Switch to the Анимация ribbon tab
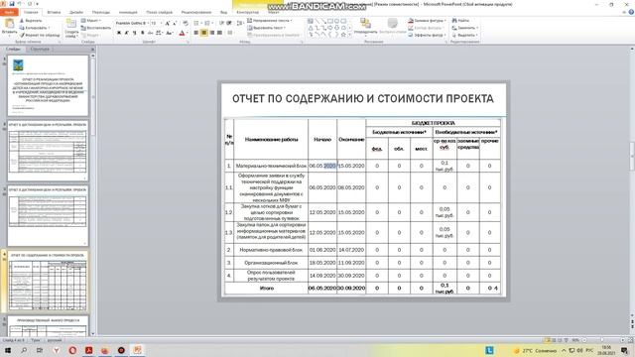The height and width of the screenshot is (357, 635). tap(128, 12)
